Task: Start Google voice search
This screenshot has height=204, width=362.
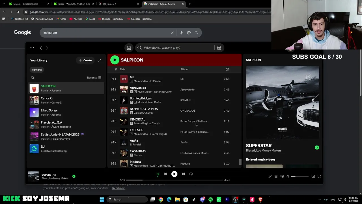Action: point(181,33)
